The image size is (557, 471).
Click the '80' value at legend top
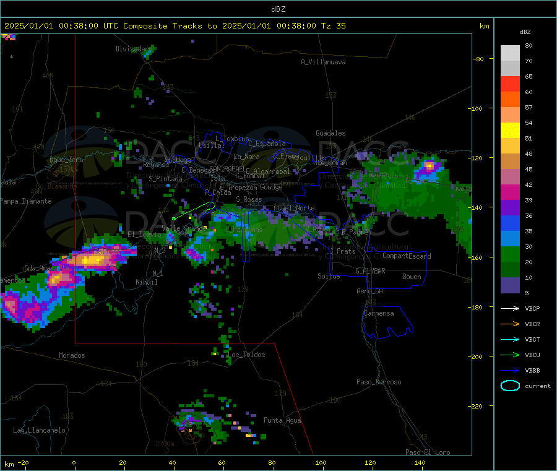click(529, 45)
